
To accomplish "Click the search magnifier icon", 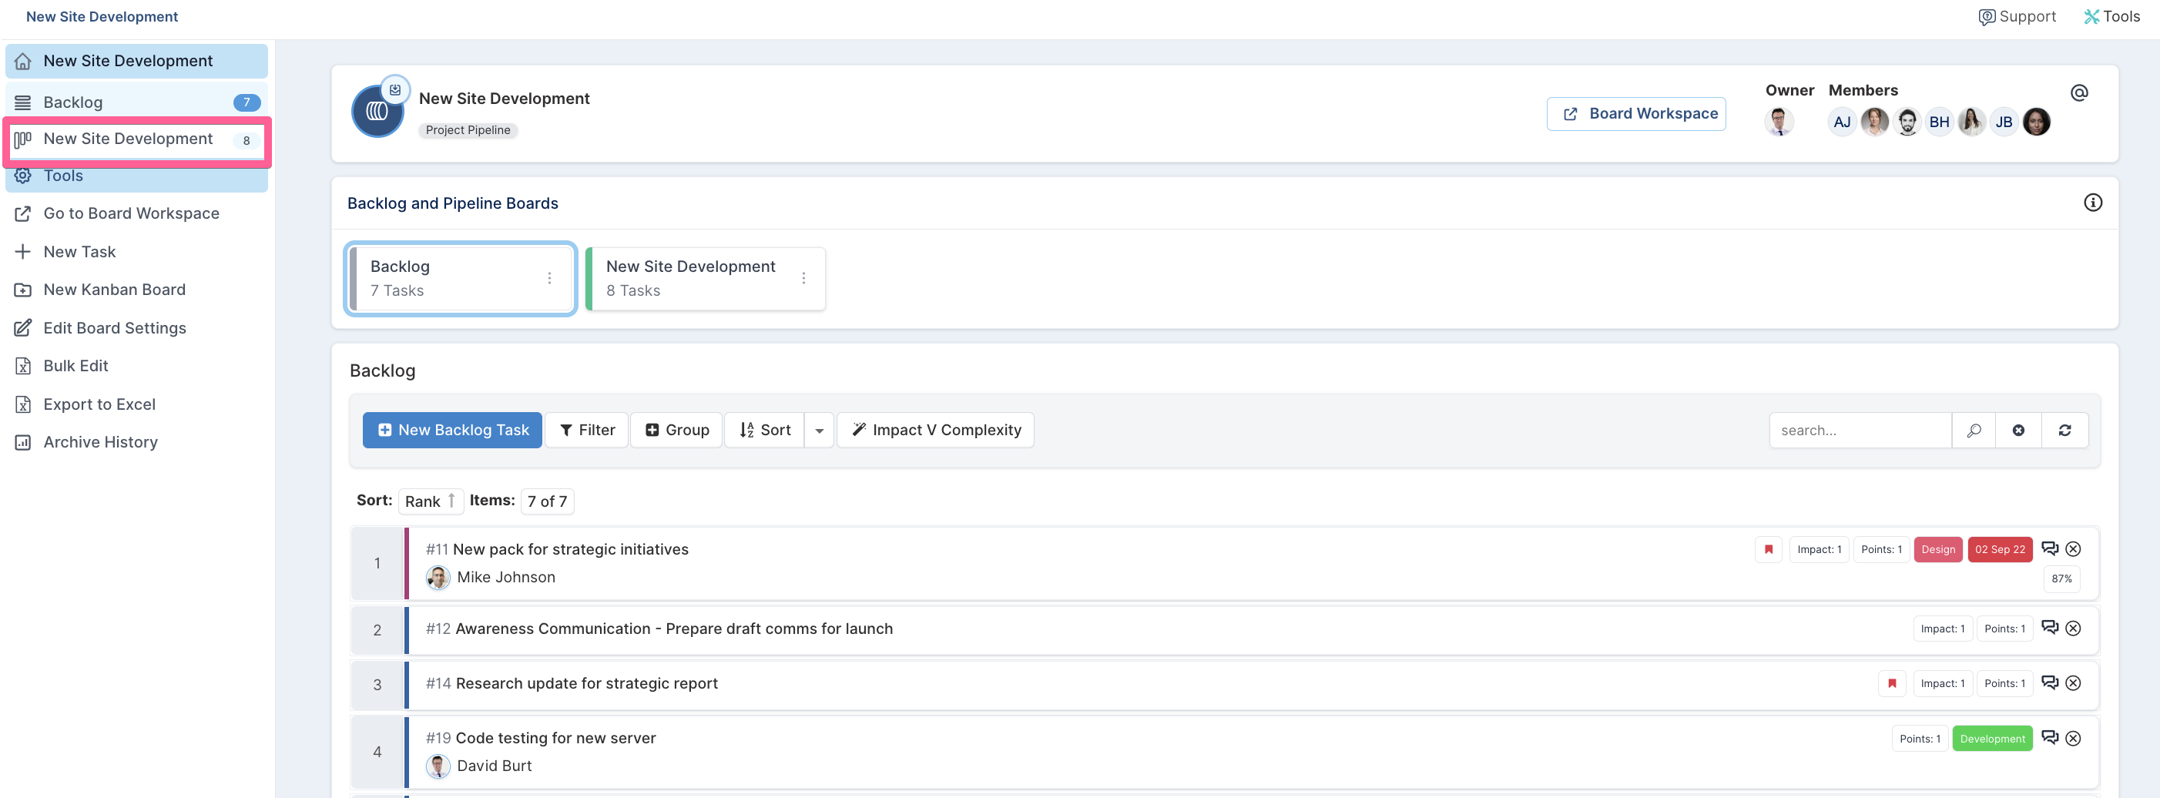I will coord(1974,430).
